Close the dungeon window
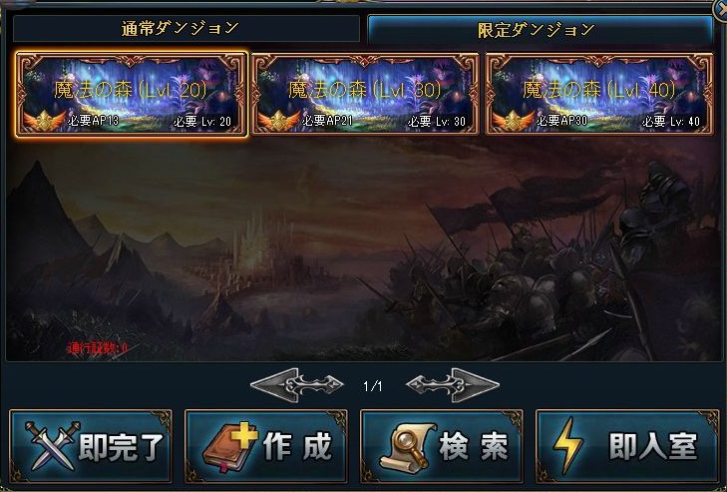Viewport: 727px width, 492px height. click(720, 9)
